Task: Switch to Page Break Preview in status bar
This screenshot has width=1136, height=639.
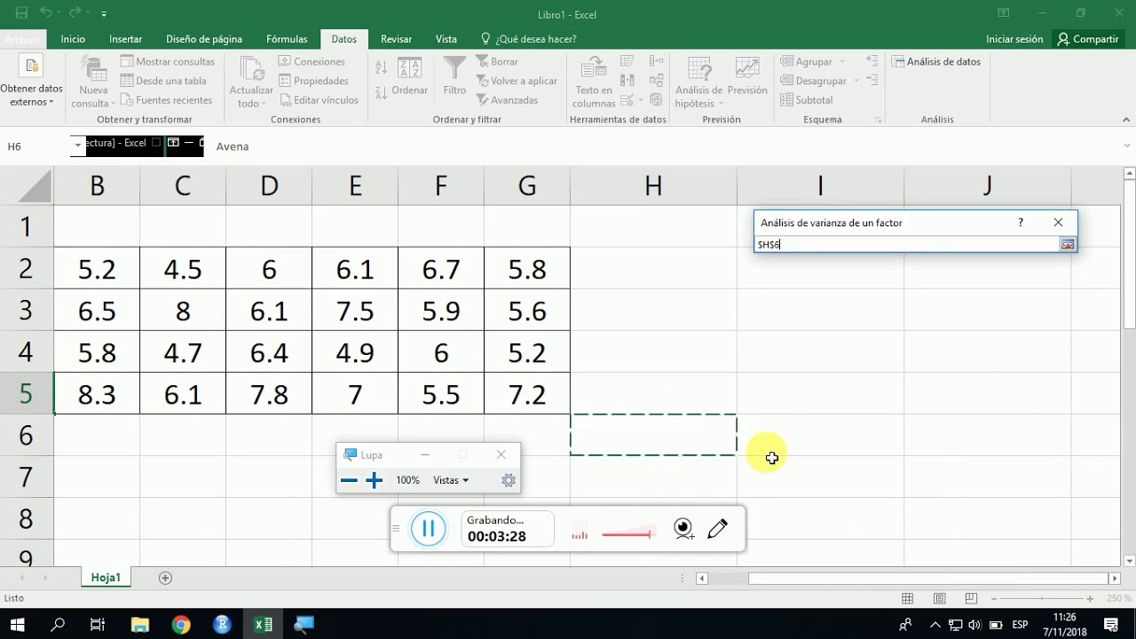Action: point(971,599)
